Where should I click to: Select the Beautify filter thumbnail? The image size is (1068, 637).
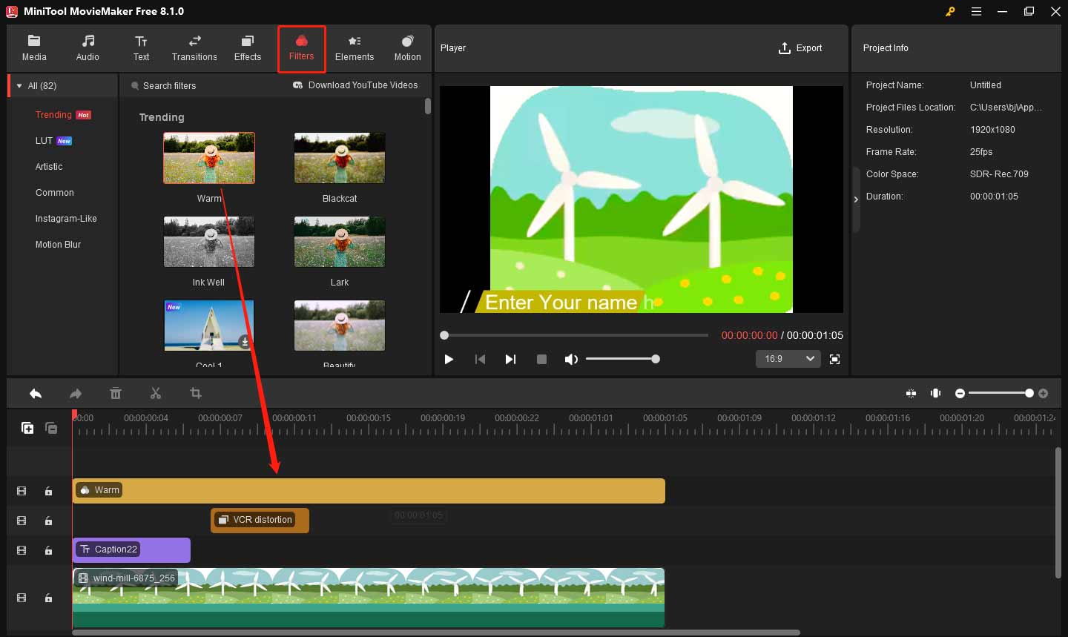coord(340,326)
